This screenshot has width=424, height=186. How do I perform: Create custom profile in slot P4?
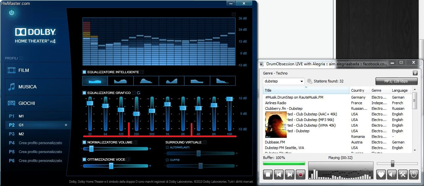[x=38, y=143]
